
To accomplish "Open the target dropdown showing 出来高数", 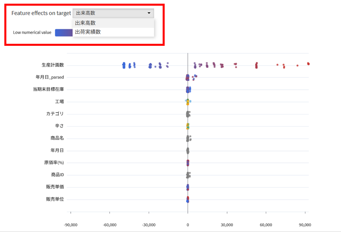I will (113, 13).
